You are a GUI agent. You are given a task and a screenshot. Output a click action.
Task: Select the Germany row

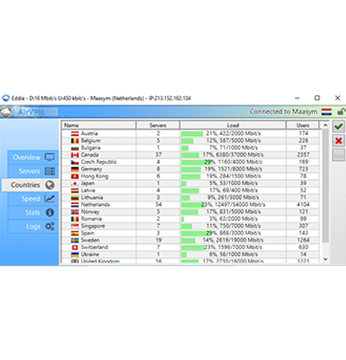tap(190, 169)
